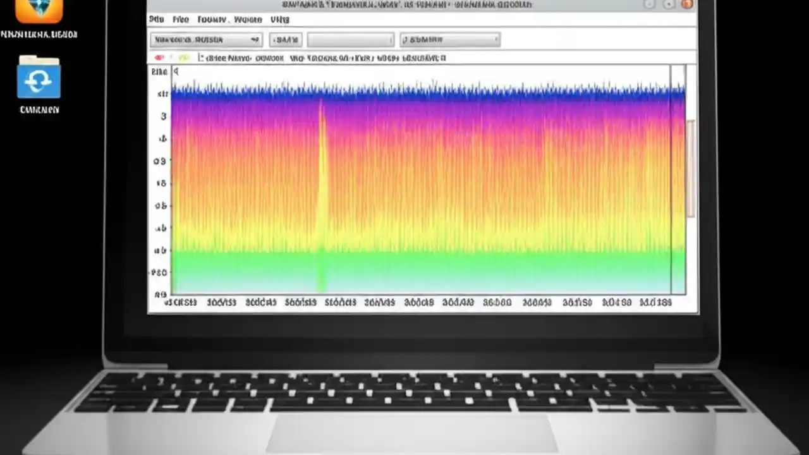Open the device selection dropdown in the toolbar
The image size is (809, 455).
205,40
